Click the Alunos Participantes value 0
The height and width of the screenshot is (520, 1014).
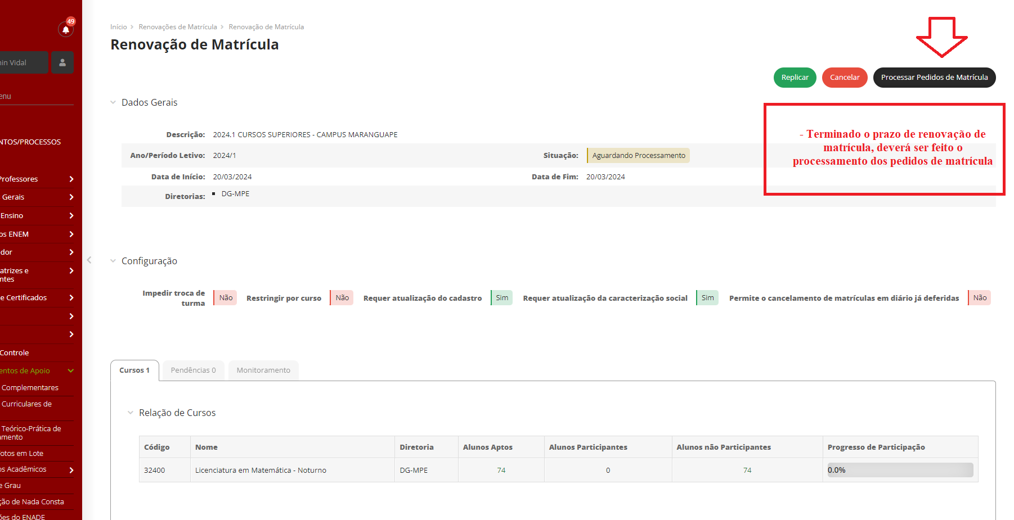click(608, 471)
